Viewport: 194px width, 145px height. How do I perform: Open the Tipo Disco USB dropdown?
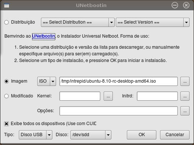[35, 135]
